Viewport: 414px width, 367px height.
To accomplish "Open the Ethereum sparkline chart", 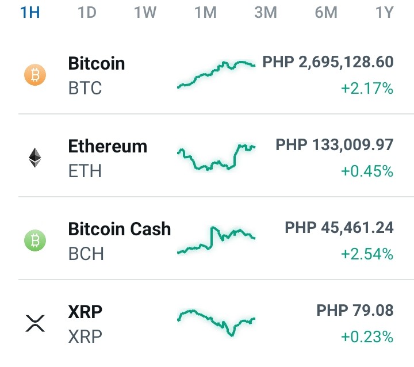I will pos(216,157).
